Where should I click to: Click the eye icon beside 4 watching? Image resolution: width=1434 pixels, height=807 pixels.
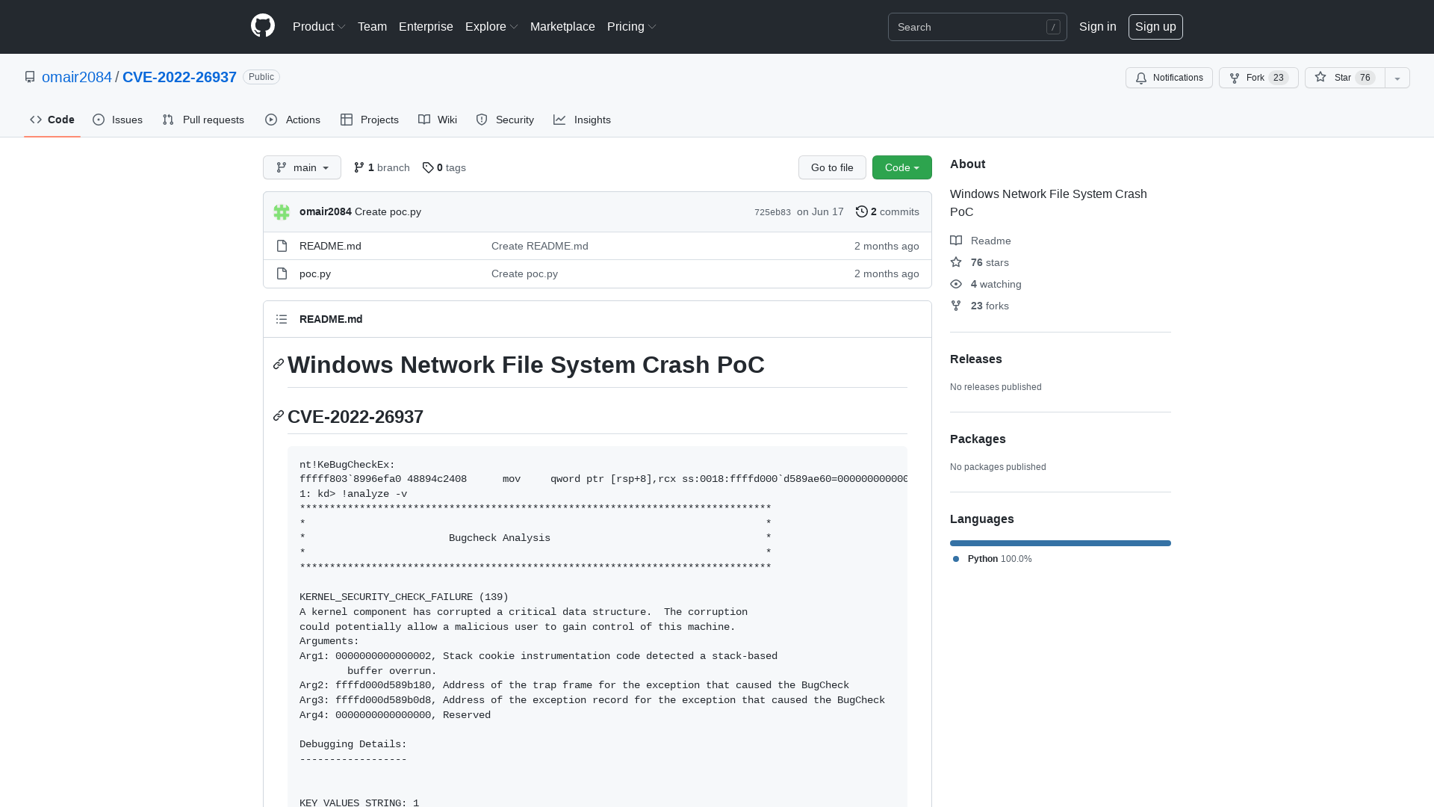click(x=956, y=284)
